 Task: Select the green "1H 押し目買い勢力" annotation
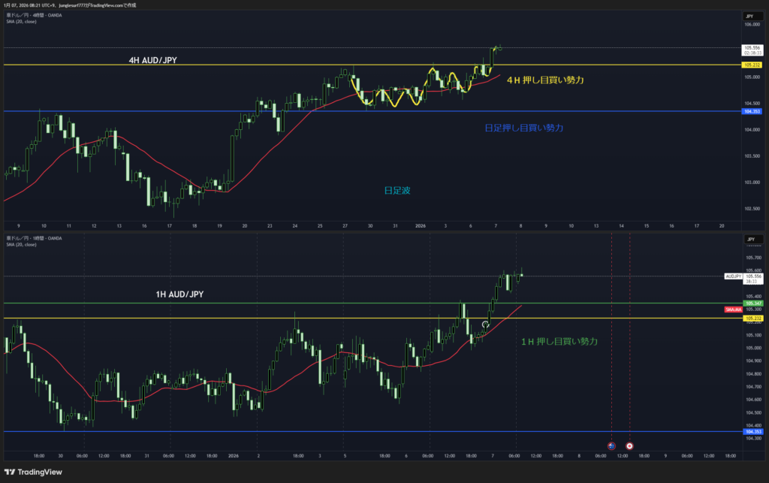[559, 341]
